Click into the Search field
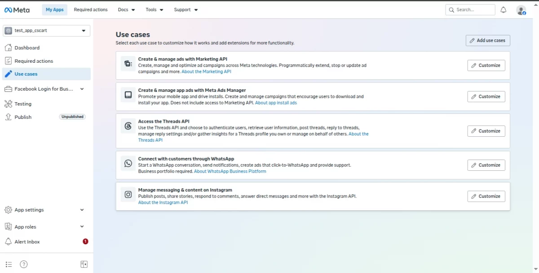The image size is (539, 273). pos(470,10)
